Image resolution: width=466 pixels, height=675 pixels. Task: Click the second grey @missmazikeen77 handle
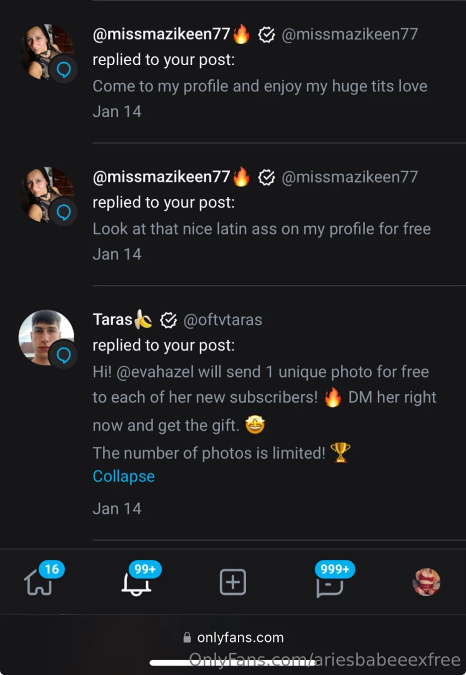click(x=350, y=177)
